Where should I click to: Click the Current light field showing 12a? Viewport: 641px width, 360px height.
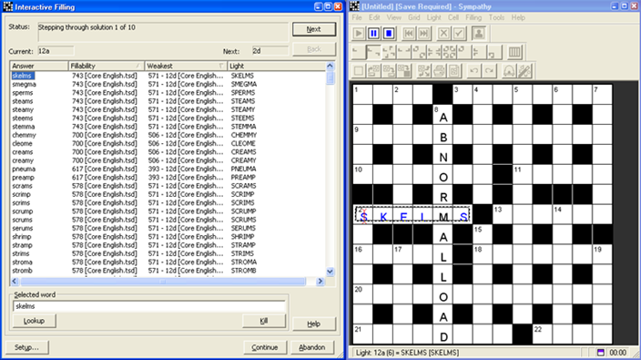point(56,51)
